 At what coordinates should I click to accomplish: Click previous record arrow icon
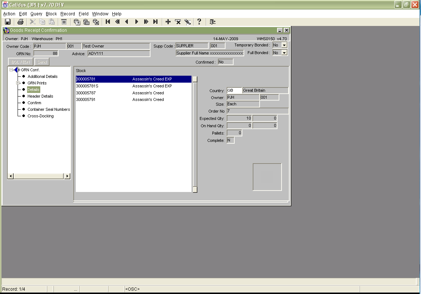127,22
